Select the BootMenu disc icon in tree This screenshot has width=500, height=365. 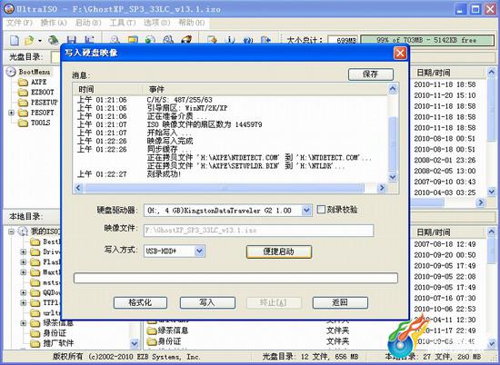click(x=11, y=72)
